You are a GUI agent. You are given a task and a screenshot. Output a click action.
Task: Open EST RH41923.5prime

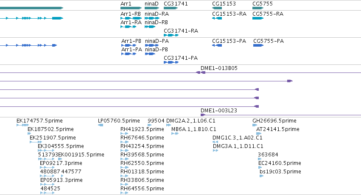point(142,129)
